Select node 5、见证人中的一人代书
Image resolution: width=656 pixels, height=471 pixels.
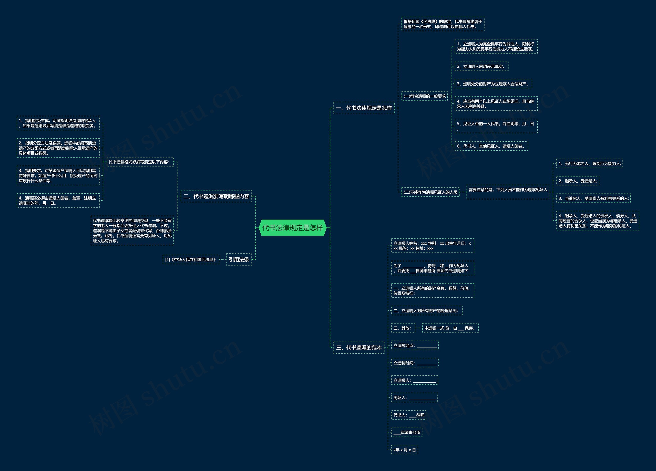tap(496, 126)
